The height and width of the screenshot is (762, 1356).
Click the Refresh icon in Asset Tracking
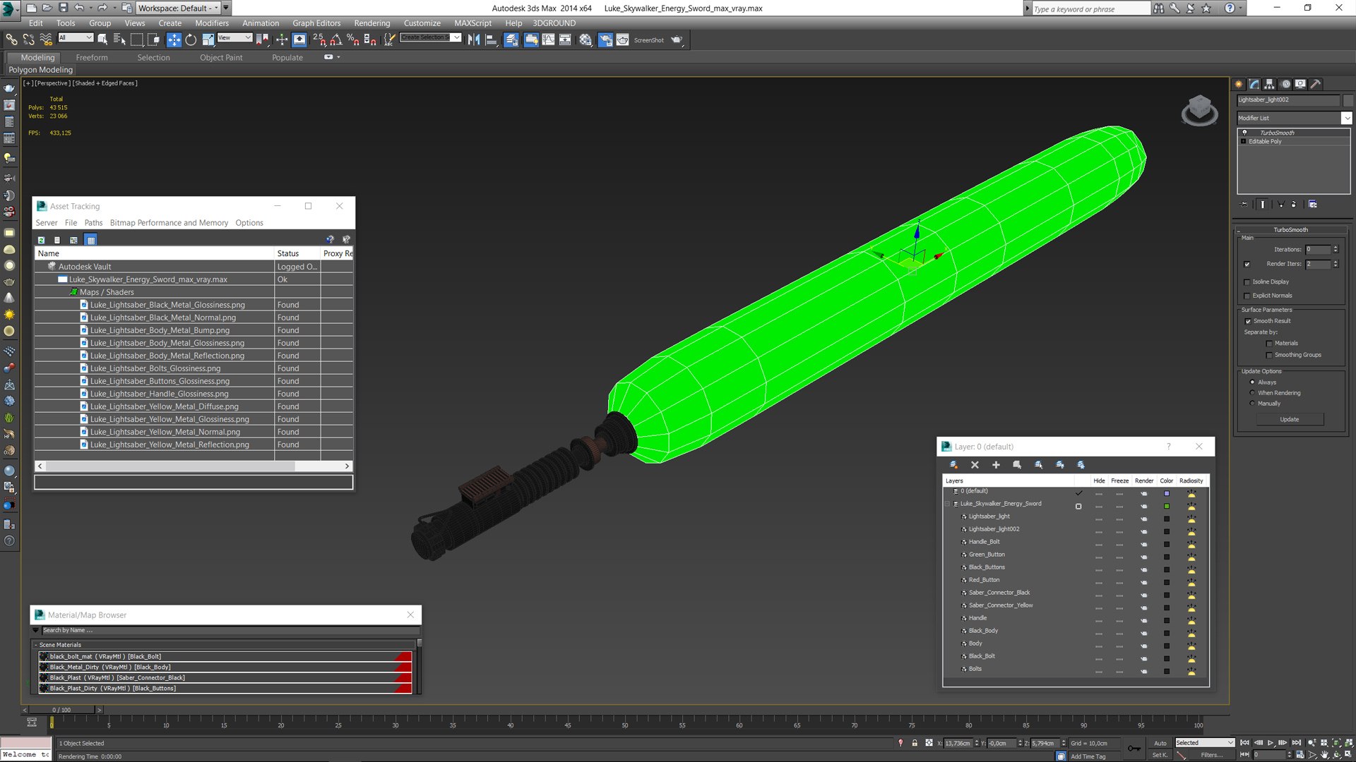pyautogui.click(x=41, y=240)
